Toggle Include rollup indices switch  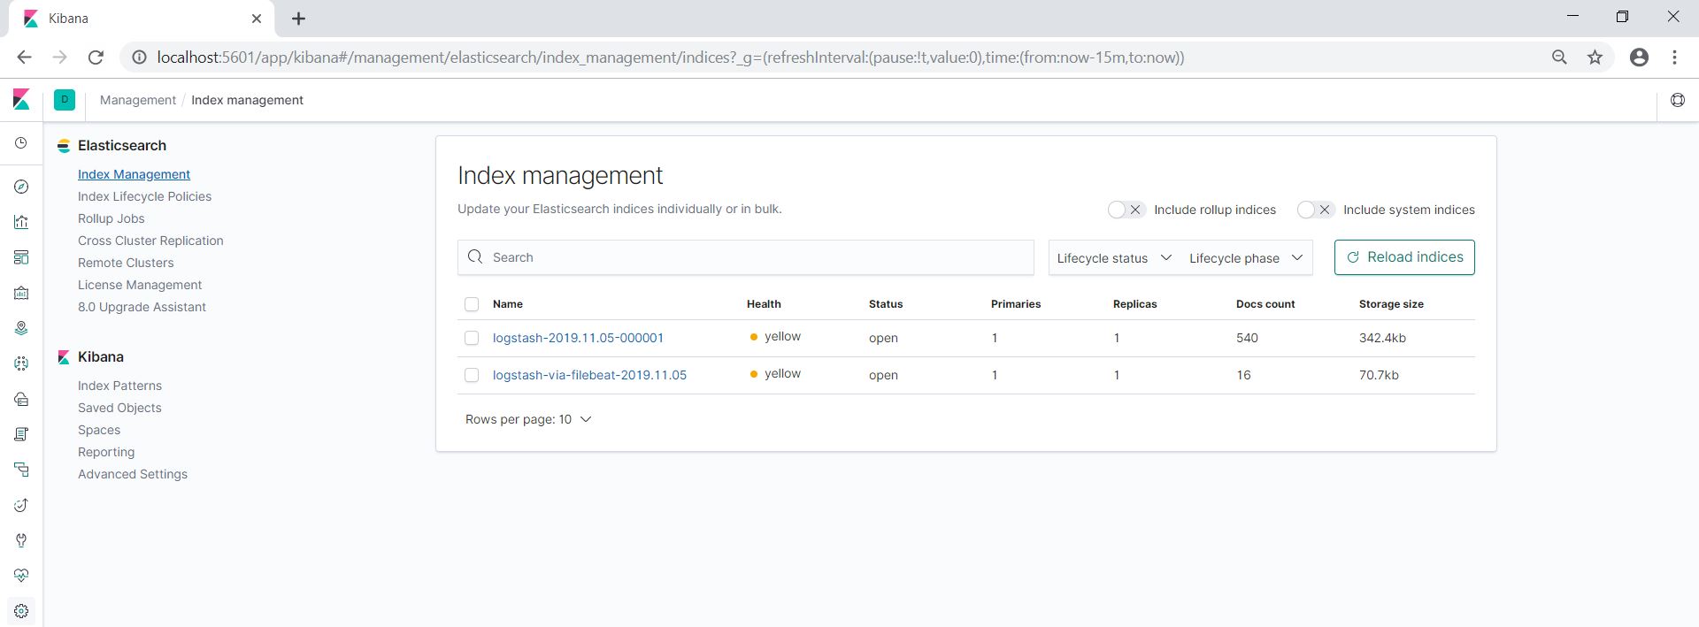pyautogui.click(x=1126, y=210)
